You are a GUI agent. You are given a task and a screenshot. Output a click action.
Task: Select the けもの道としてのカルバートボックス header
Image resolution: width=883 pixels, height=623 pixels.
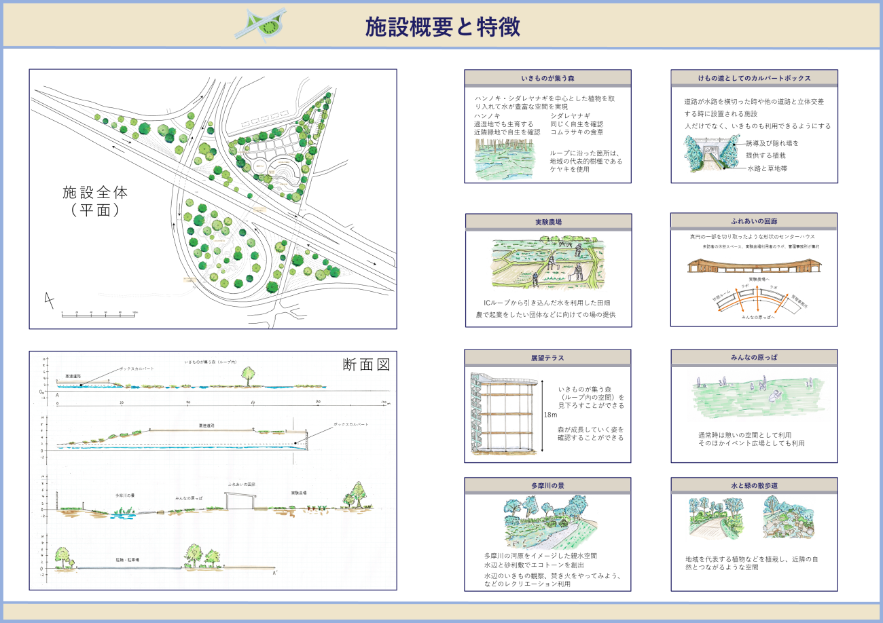(x=754, y=77)
